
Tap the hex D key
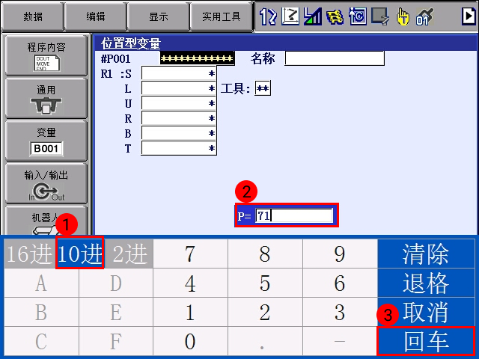pos(116,283)
